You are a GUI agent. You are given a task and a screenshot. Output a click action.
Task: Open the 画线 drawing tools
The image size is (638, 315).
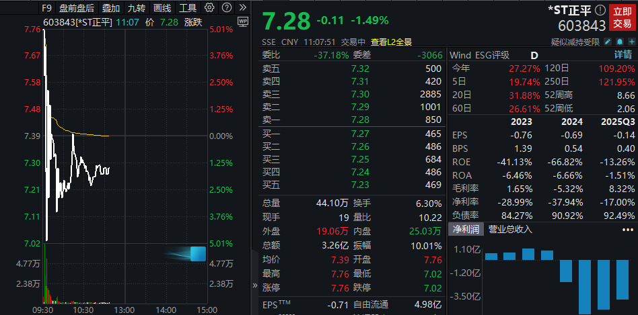coord(162,8)
